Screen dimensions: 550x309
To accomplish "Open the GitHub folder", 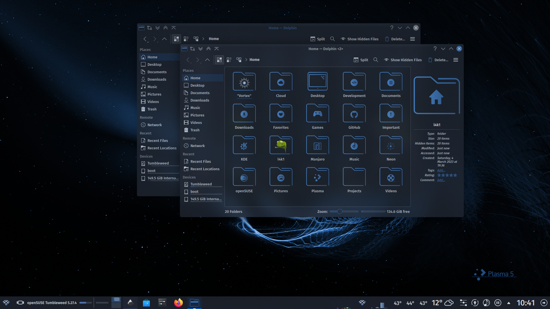I will point(354,117).
